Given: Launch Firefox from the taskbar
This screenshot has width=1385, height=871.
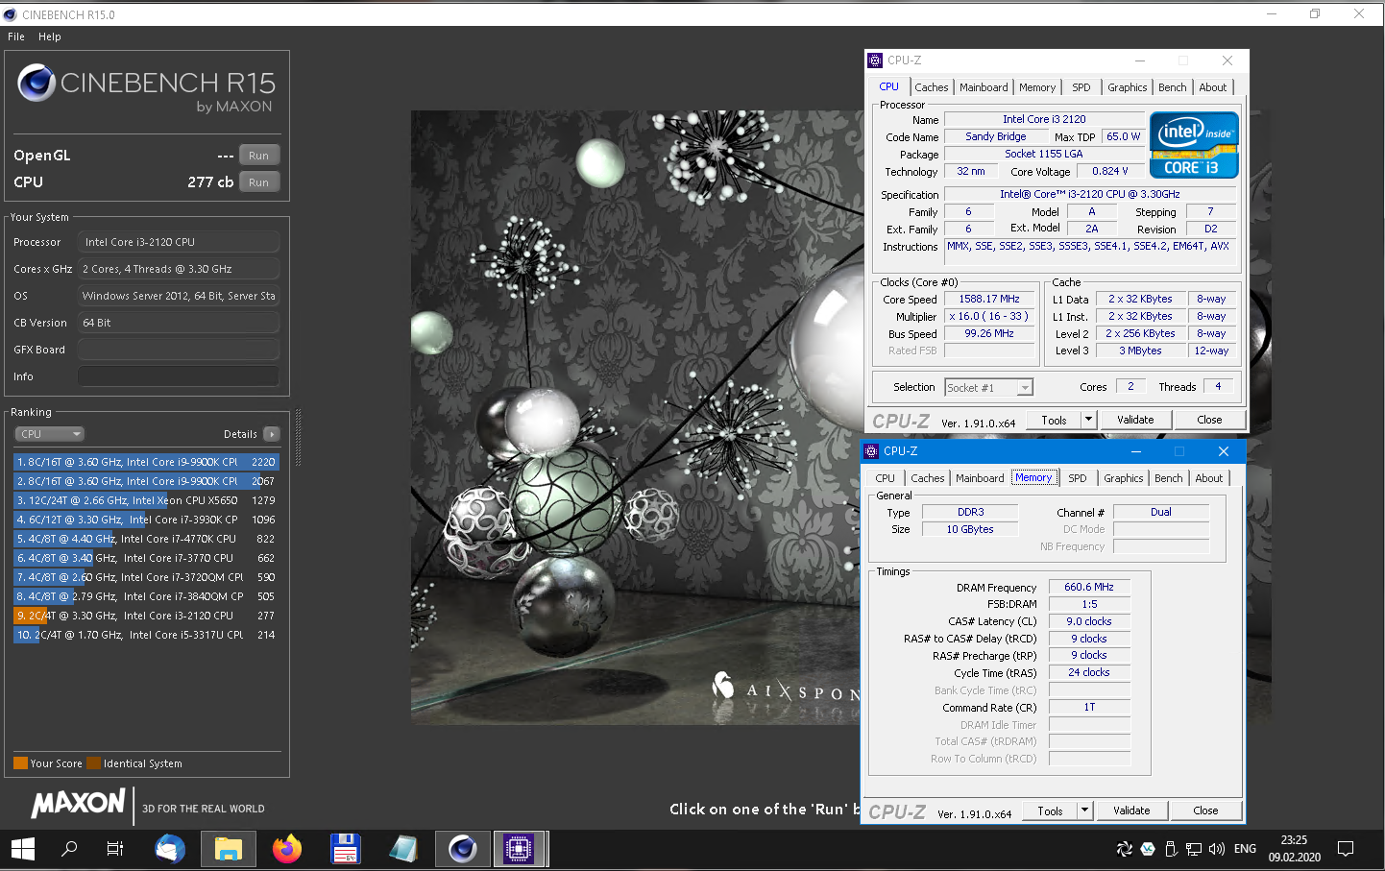Looking at the screenshot, I should (x=286, y=849).
